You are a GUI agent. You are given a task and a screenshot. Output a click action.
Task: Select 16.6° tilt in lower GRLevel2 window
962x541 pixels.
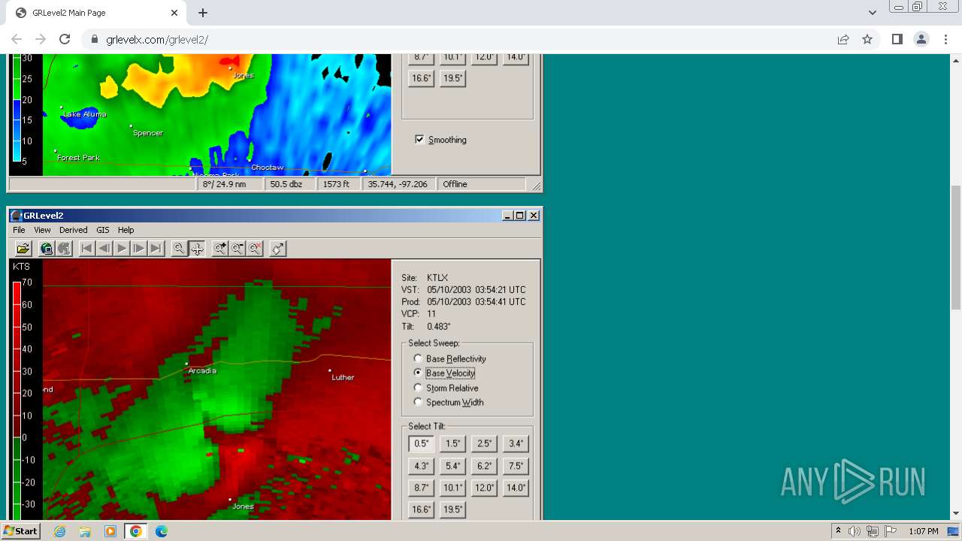pos(422,509)
